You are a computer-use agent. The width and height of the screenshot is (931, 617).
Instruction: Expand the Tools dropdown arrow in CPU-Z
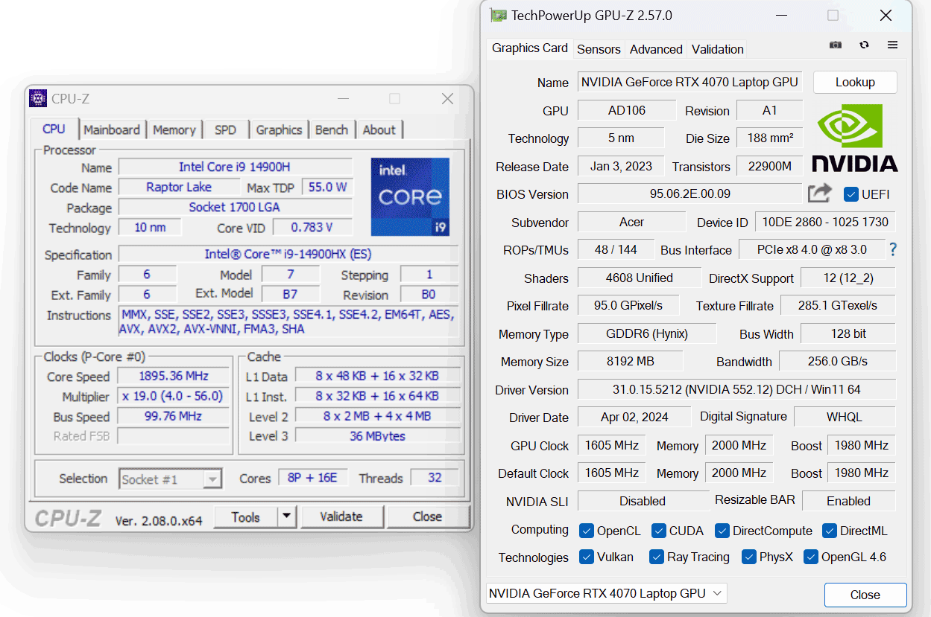(x=287, y=517)
